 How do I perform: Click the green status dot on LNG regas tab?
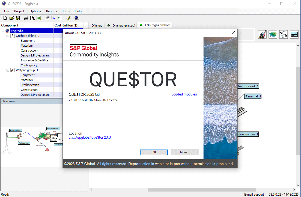pos(141,25)
